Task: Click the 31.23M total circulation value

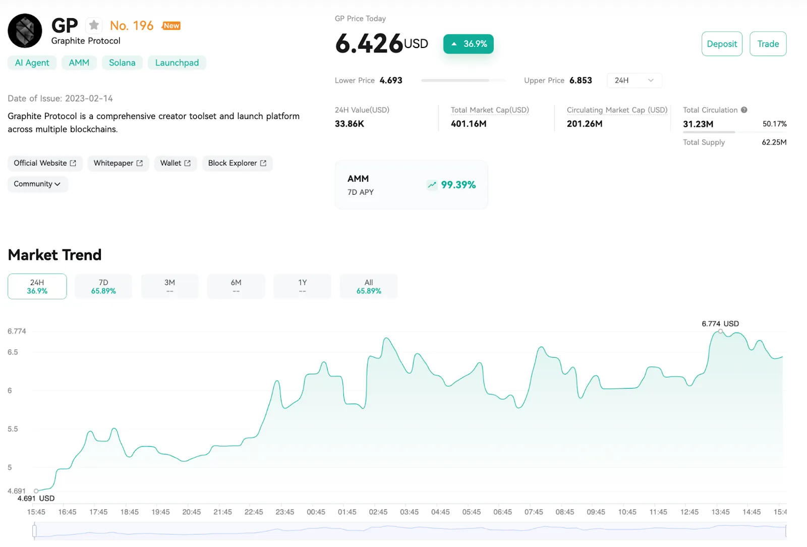Action: [698, 124]
